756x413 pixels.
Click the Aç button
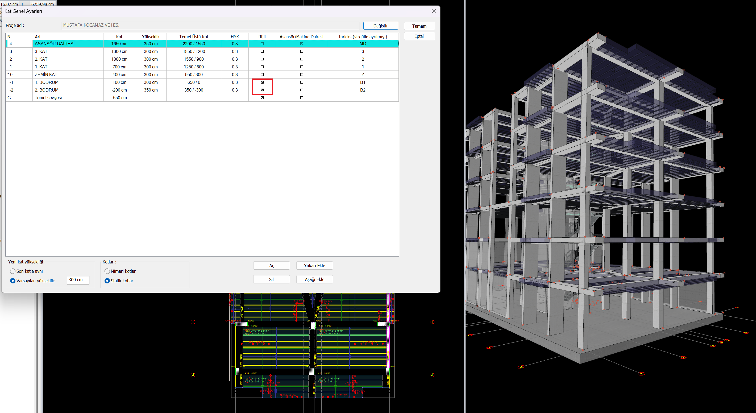[x=272, y=265]
